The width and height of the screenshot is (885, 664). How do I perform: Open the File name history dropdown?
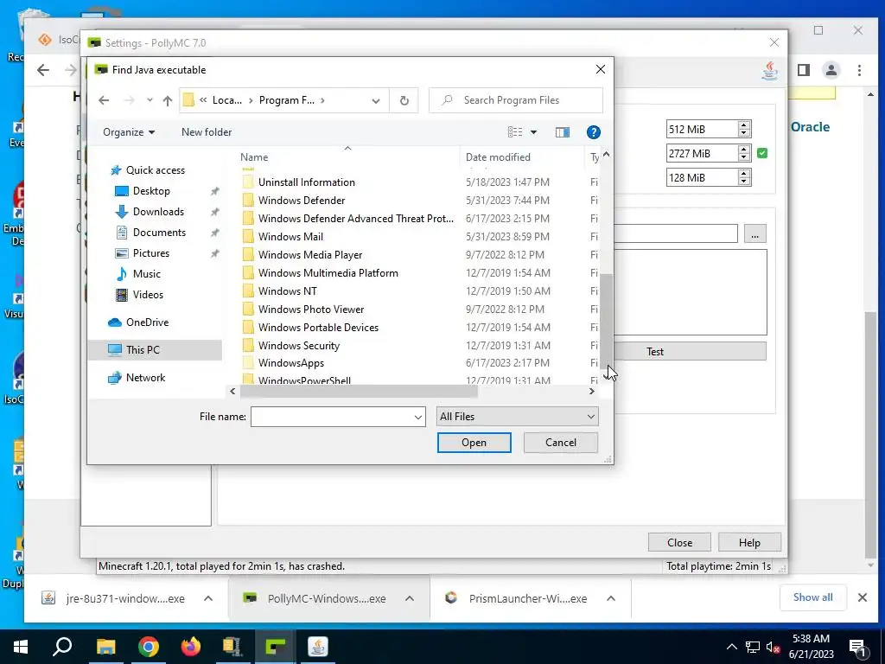[418, 417]
